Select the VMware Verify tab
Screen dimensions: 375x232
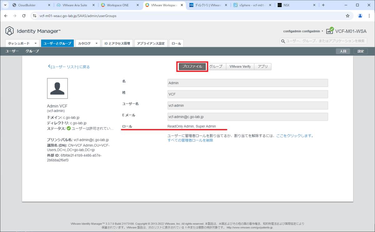point(240,67)
